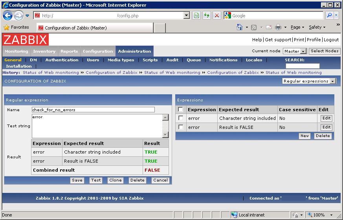Click the command bar overflow chevron
This screenshot has width=343, height=220.
pyautogui.click(x=338, y=24)
